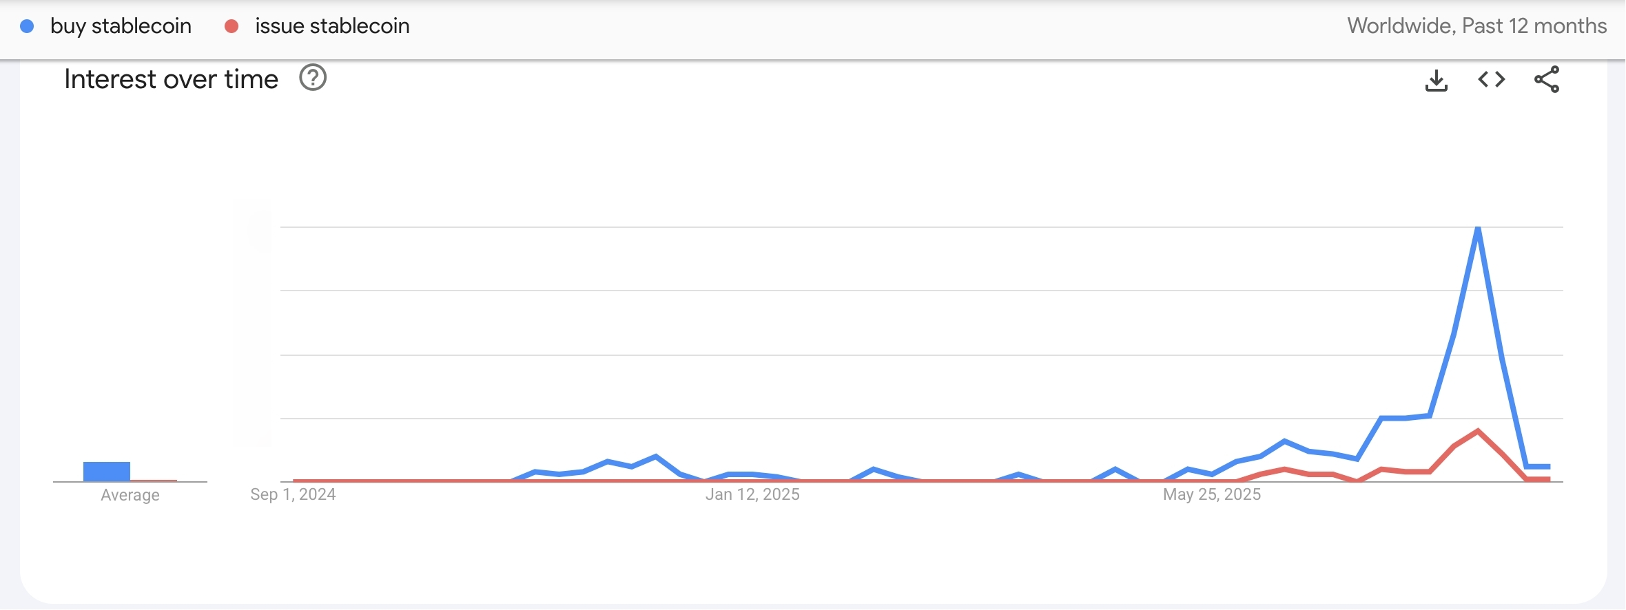Screen dimensions: 1626x610
Task: Click the peak of the red line
Action: coord(1478,431)
